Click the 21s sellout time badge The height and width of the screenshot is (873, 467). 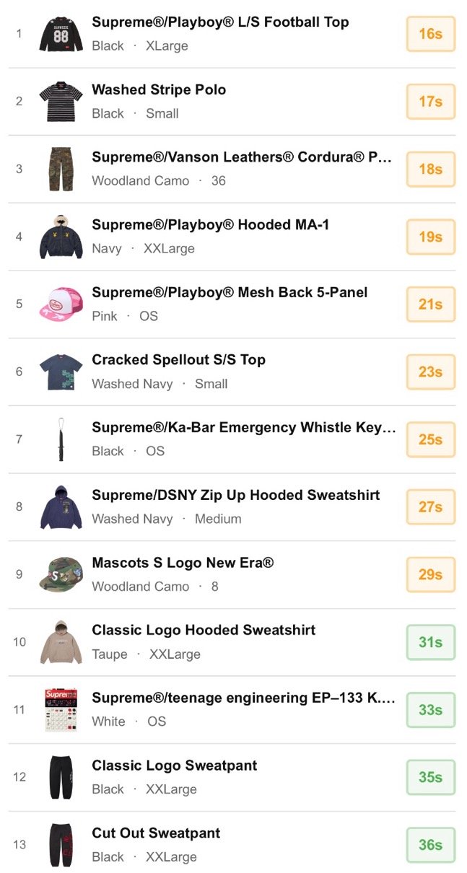pos(430,304)
